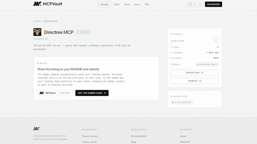Click the MCPVault logo in header
This screenshot has height=144, width=257.
point(48,4)
